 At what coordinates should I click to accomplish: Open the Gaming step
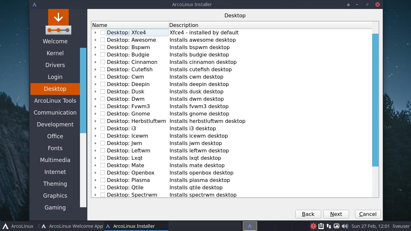(55, 208)
